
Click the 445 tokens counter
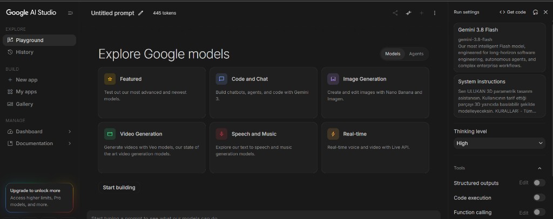tap(164, 13)
